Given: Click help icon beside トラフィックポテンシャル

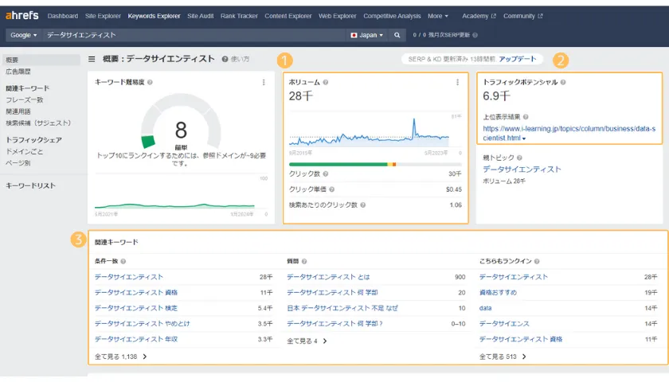Looking at the screenshot, I should [563, 82].
